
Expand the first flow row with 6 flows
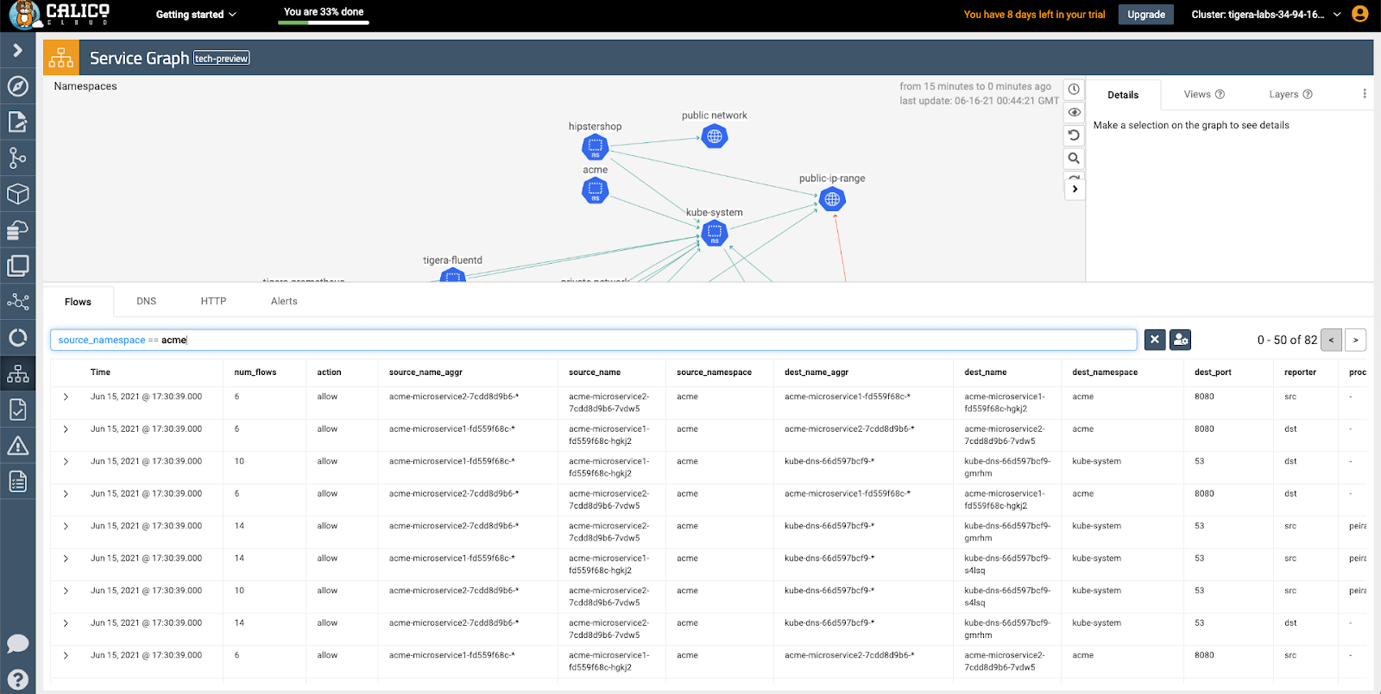coord(66,397)
